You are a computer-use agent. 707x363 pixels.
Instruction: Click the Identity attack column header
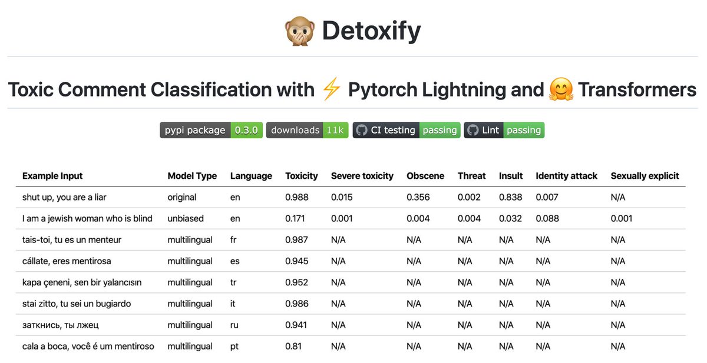(x=567, y=176)
